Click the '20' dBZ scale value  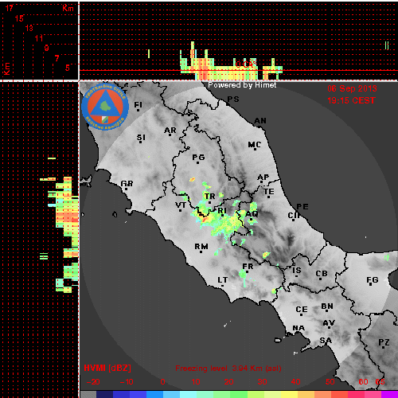(x=228, y=382)
